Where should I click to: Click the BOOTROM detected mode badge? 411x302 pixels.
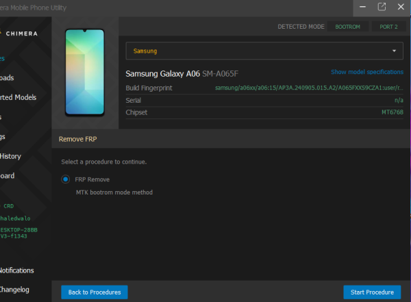tap(347, 27)
